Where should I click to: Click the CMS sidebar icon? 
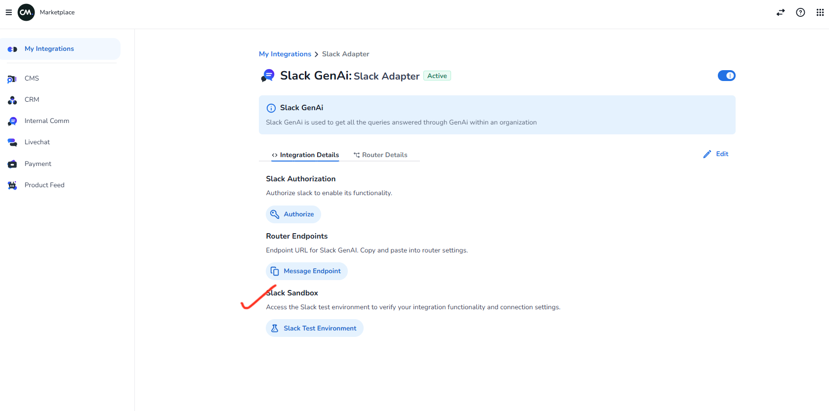(x=12, y=79)
